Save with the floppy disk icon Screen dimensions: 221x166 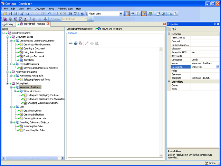(10, 14)
